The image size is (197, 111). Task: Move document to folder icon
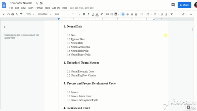[41, 3]
